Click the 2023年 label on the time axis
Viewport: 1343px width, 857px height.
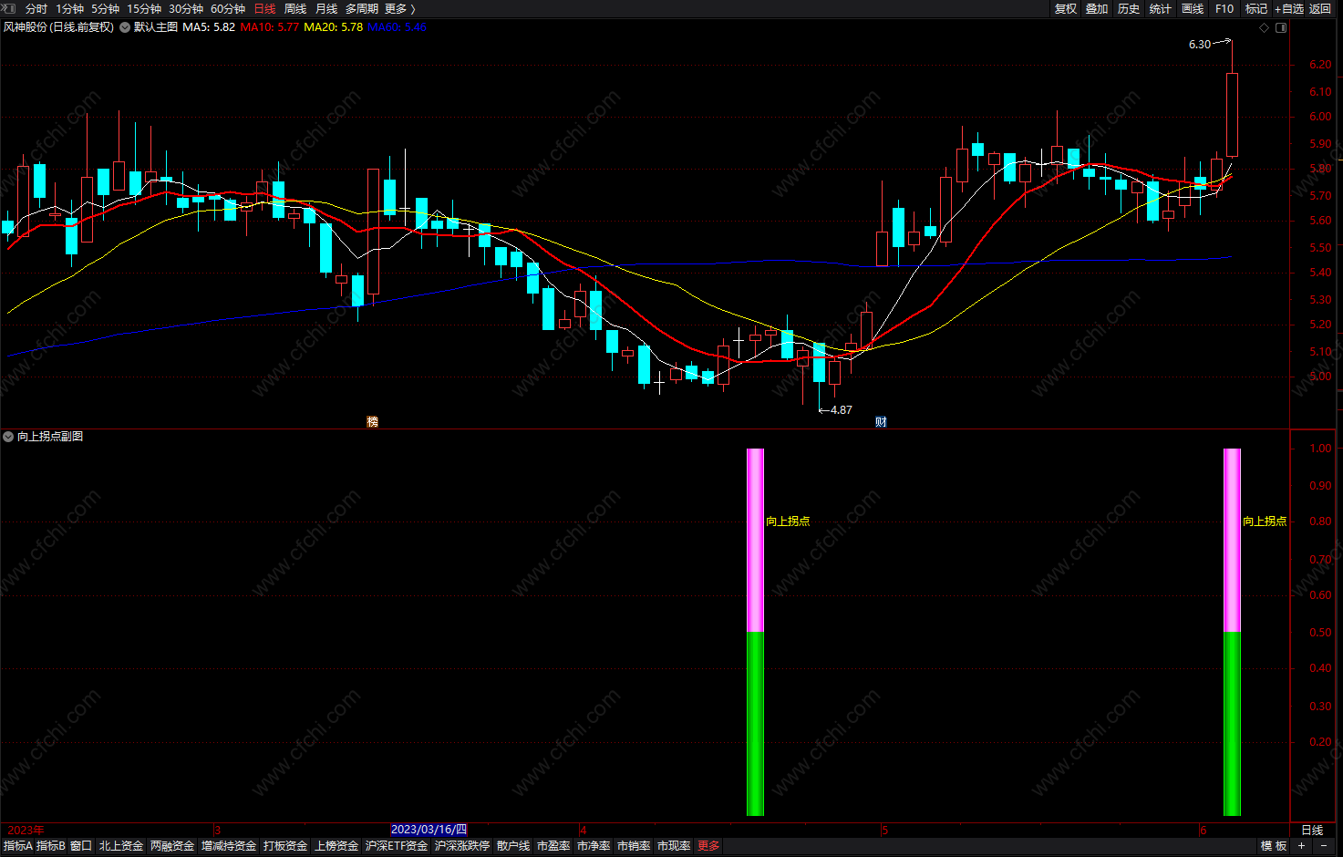tap(26, 830)
